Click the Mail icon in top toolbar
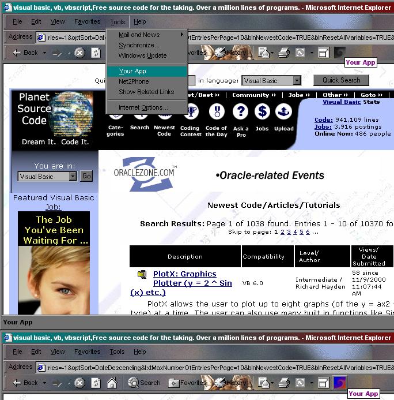This screenshot has width=394, height=400. [264, 53]
